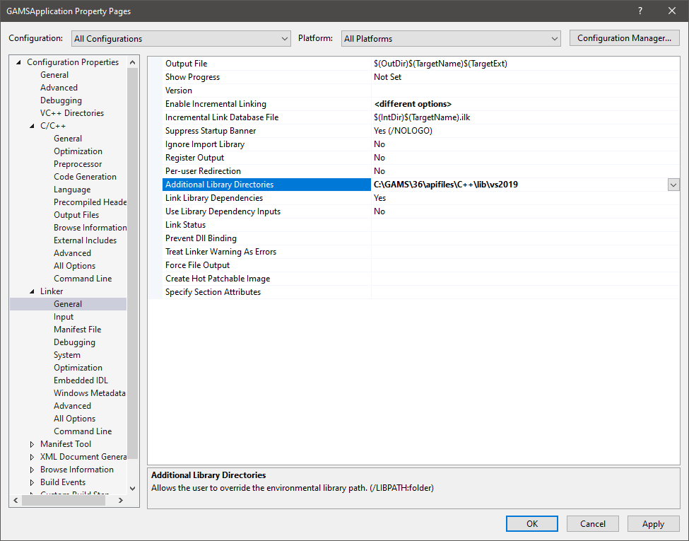The width and height of the screenshot is (689, 541).
Task: Click the Apply button
Action: 652,524
